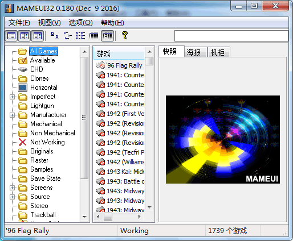This screenshot has height=241, width=293.
Task: Select the Clones folder icon
Action: coord(23,78)
